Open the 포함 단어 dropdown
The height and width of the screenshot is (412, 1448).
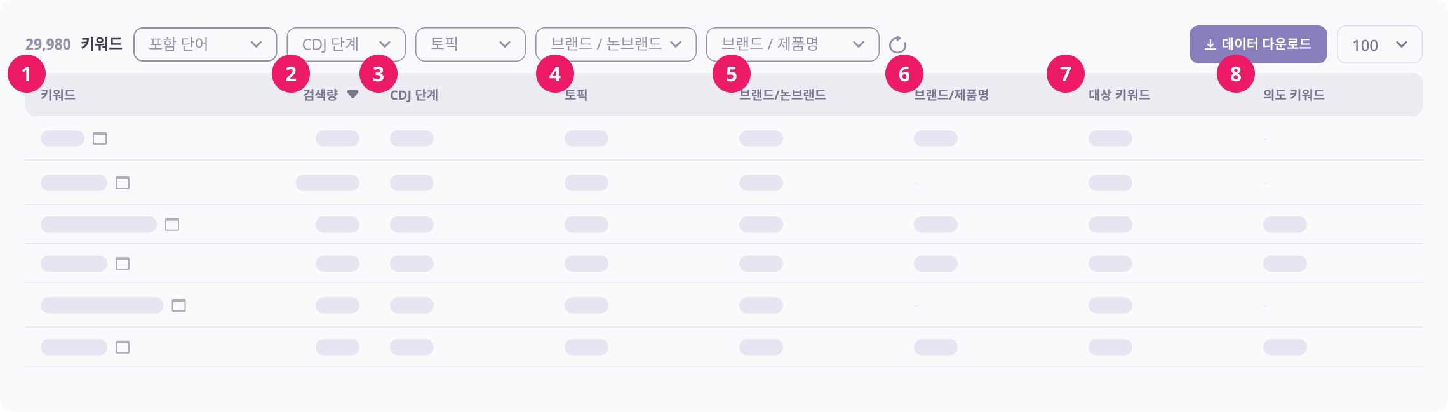[x=204, y=44]
